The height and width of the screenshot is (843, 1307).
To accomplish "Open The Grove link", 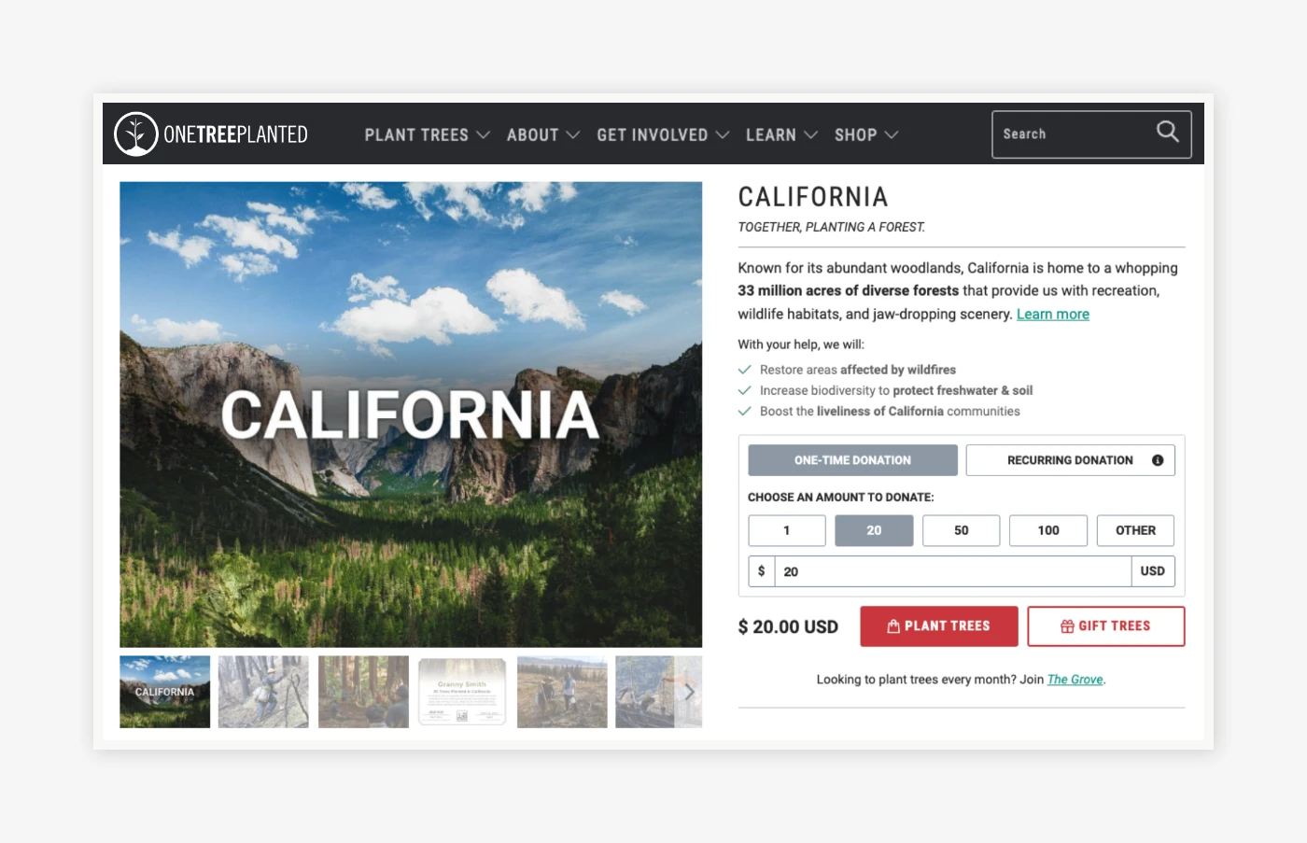I will pos(1075,680).
